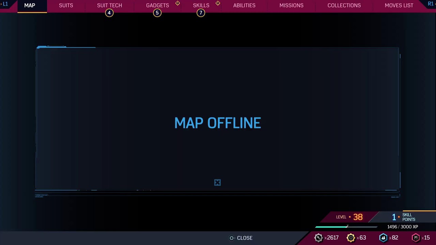Screen dimensions: 436x245
Task: Click the gear token icon beside x2617
Action: click(318, 238)
